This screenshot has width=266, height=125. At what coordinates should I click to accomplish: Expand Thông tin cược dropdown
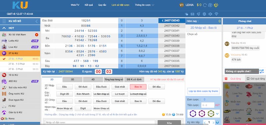[144, 5]
